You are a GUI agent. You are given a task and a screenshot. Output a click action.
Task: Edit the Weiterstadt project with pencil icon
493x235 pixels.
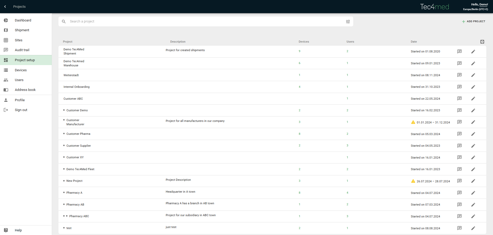(473, 75)
